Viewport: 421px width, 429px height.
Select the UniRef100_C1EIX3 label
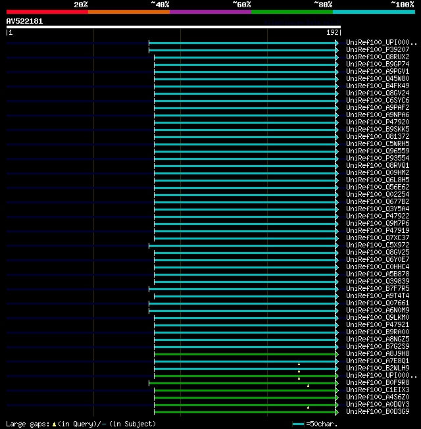pos(378,390)
